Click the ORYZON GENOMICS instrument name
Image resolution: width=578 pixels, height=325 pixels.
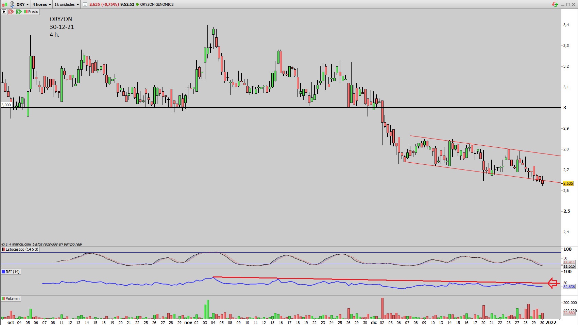(157, 4)
